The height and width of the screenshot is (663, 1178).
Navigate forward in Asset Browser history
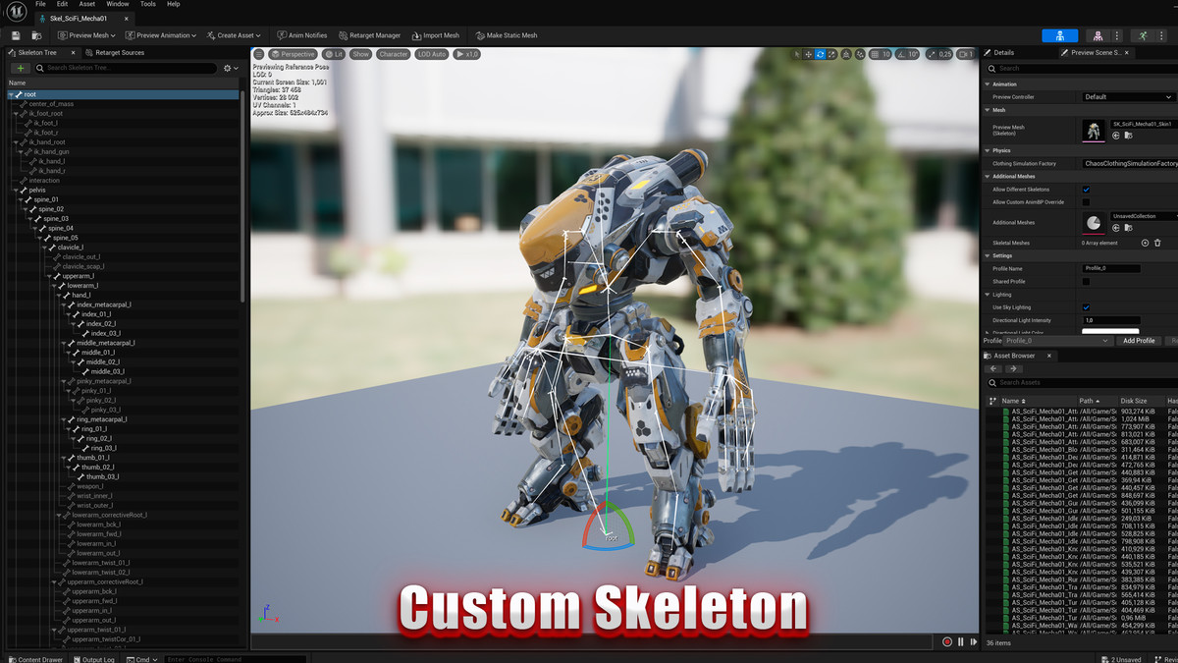1014,369
